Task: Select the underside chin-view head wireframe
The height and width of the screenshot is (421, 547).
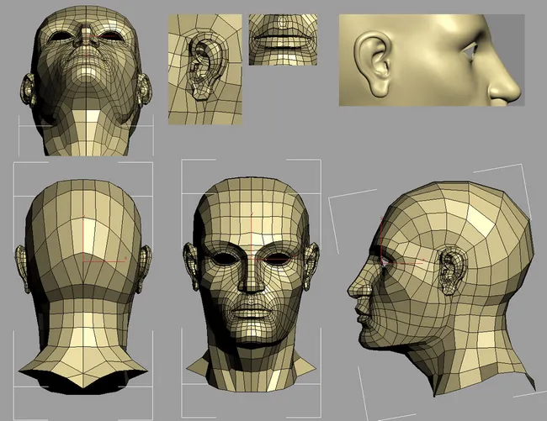Action: [86, 81]
